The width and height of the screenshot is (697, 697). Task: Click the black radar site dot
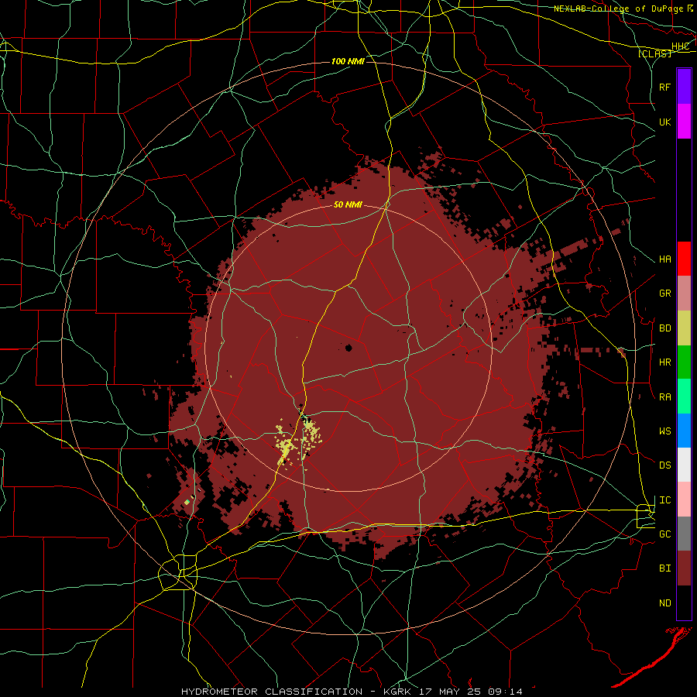(348, 348)
